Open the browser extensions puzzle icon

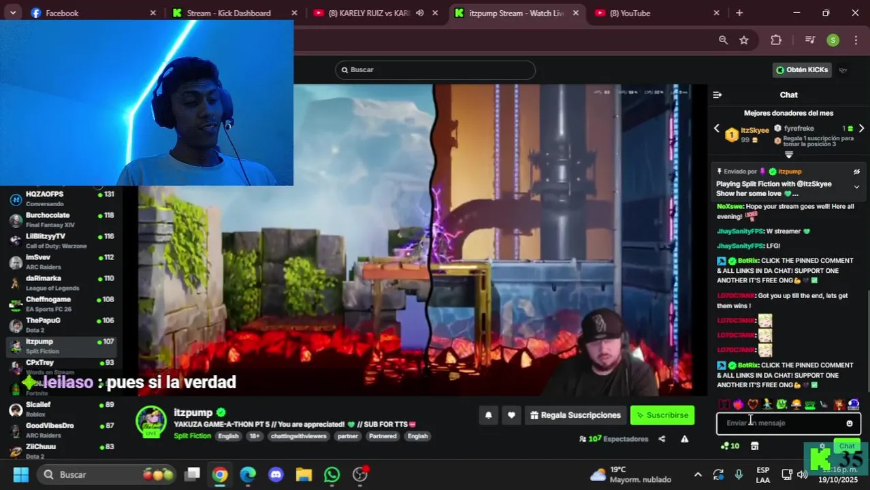point(776,40)
